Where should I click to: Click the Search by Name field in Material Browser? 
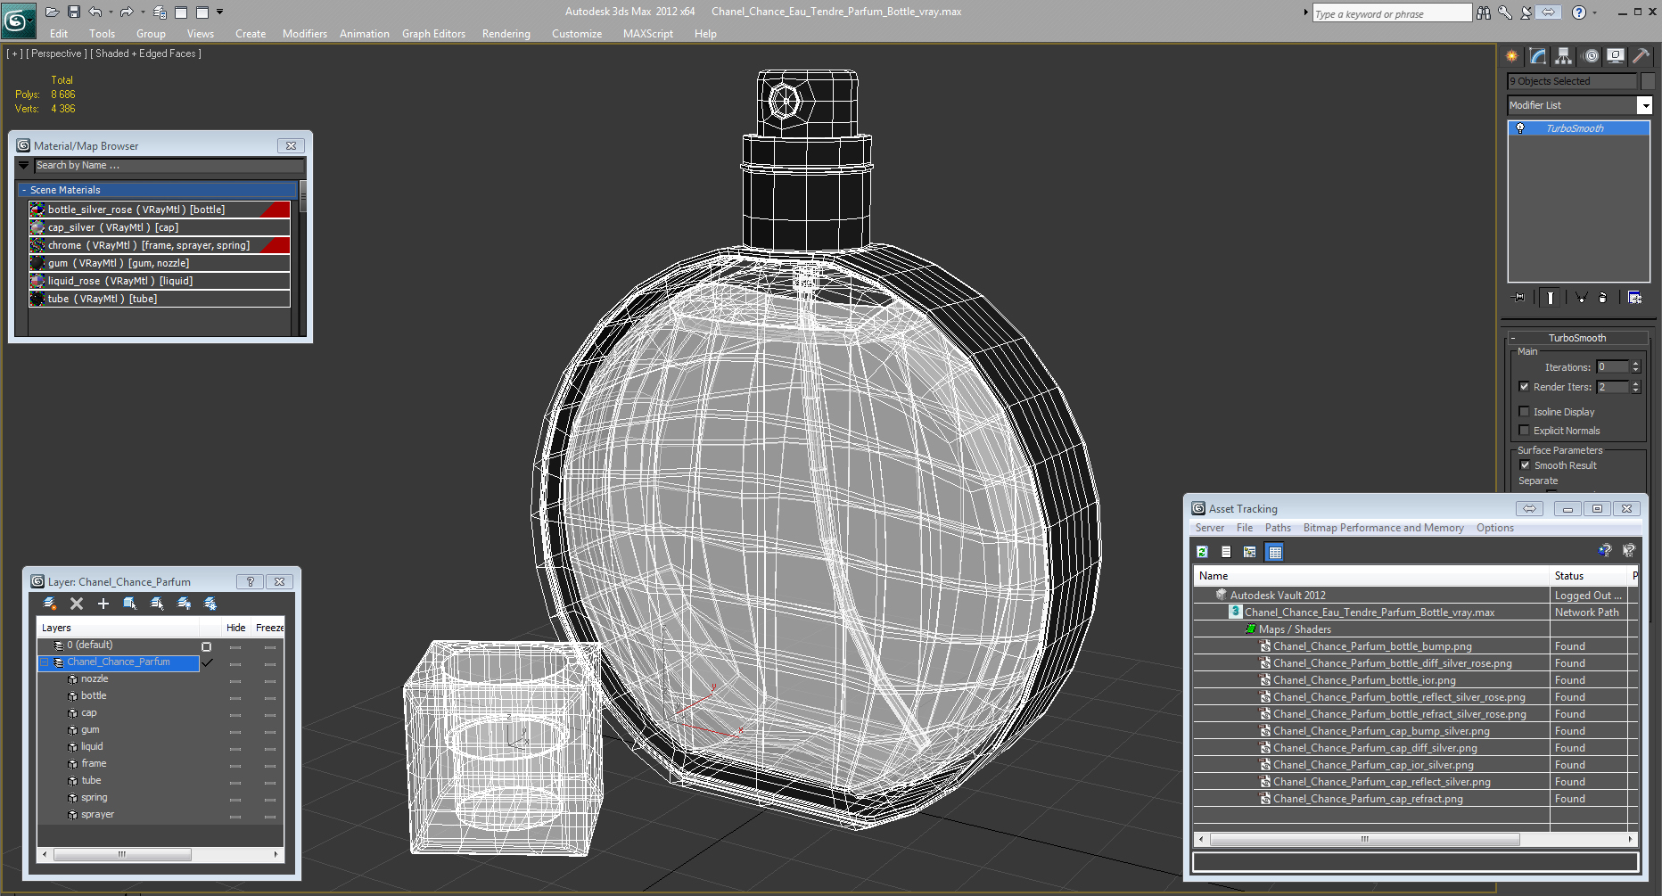(x=169, y=166)
